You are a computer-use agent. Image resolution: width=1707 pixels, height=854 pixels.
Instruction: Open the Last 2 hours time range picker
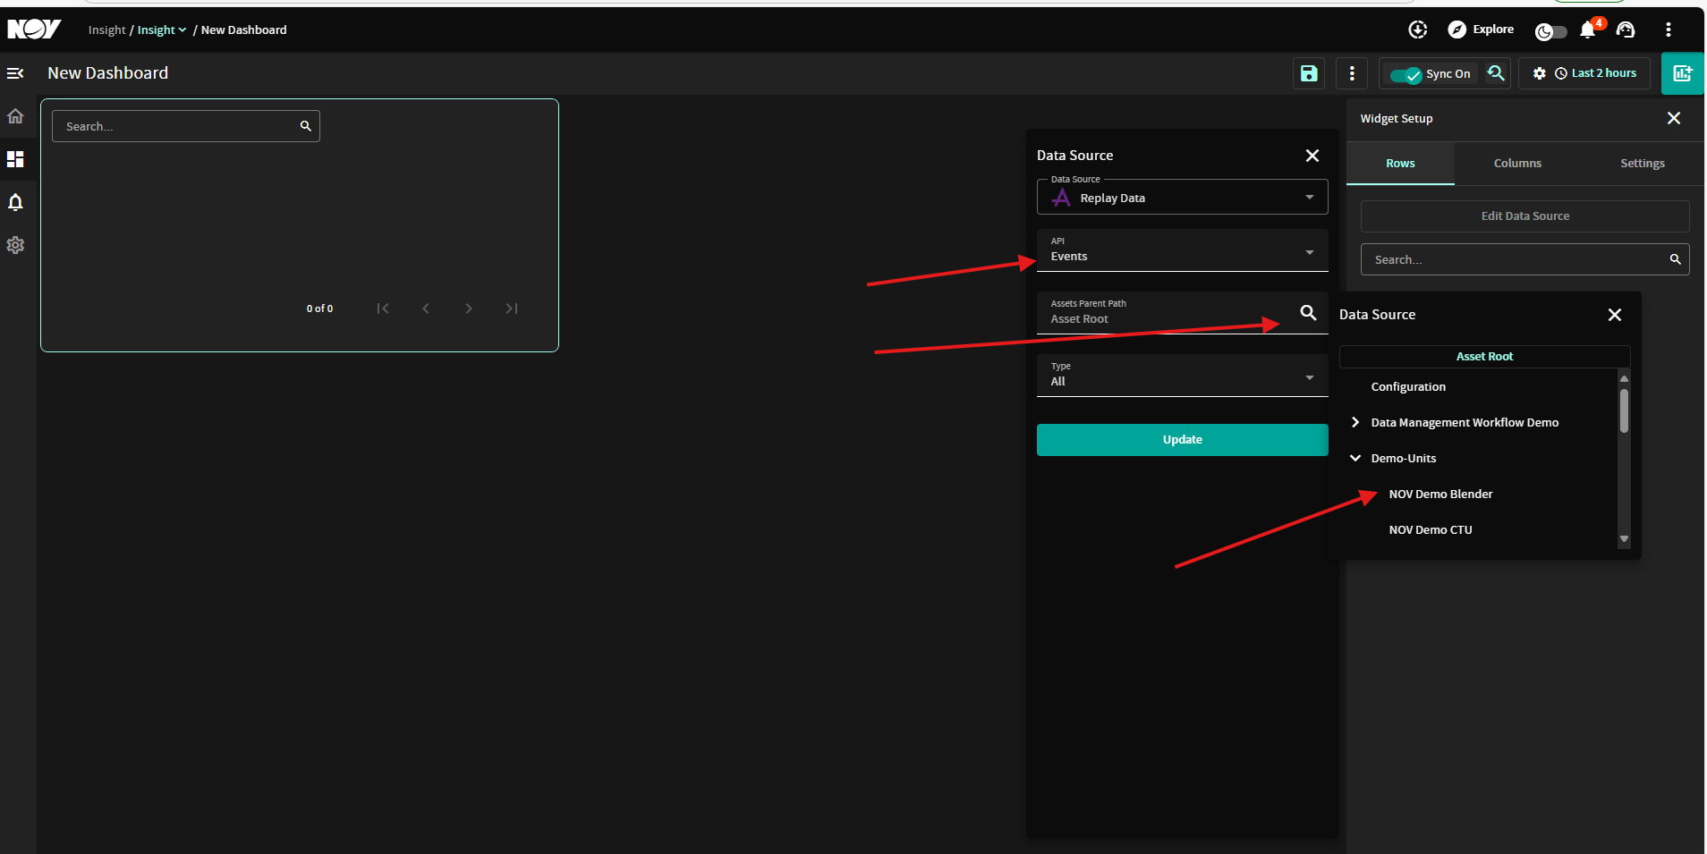click(x=1596, y=73)
